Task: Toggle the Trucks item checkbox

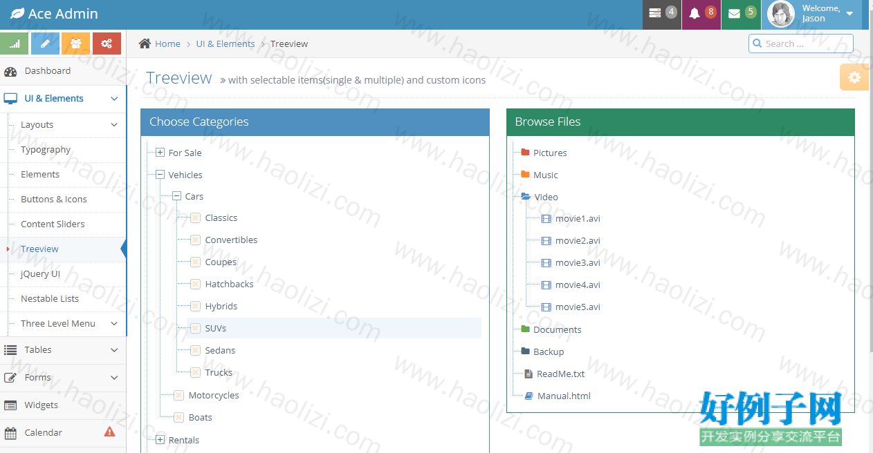Action: 195,373
